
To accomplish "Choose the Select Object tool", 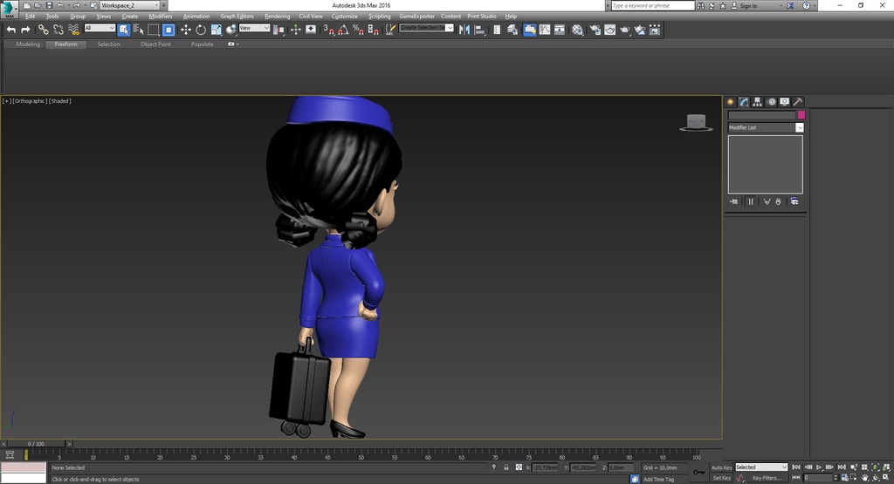I will click(x=124, y=30).
